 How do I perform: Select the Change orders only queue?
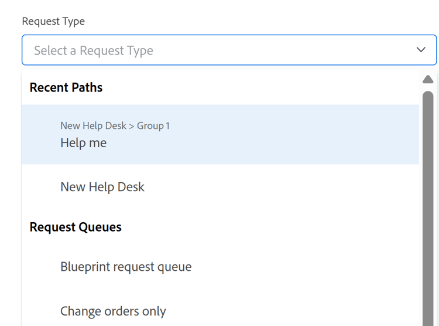(113, 311)
